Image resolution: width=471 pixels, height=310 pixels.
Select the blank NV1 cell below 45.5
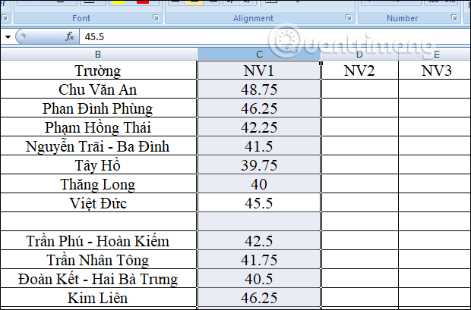click(x=259, y=221)
